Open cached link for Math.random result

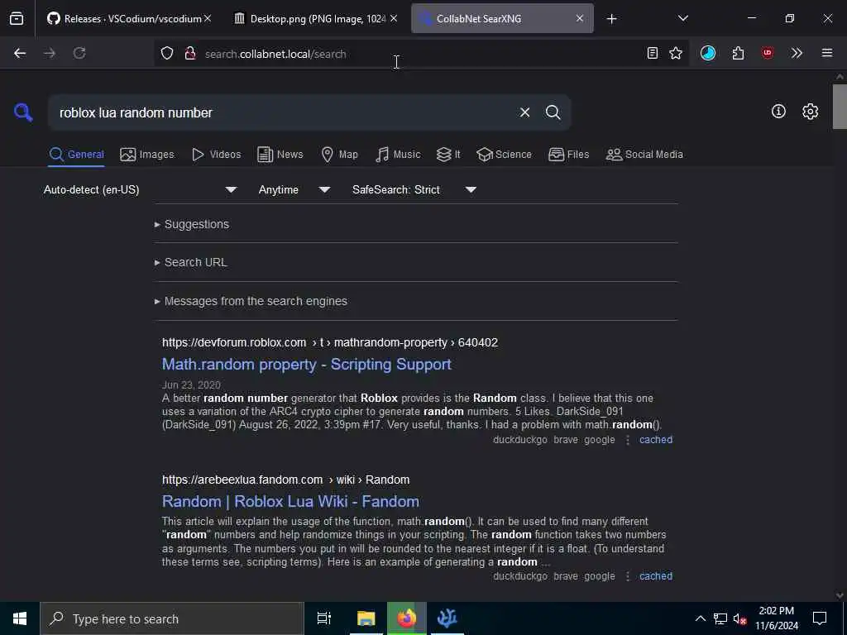click(x=656, y=440)
